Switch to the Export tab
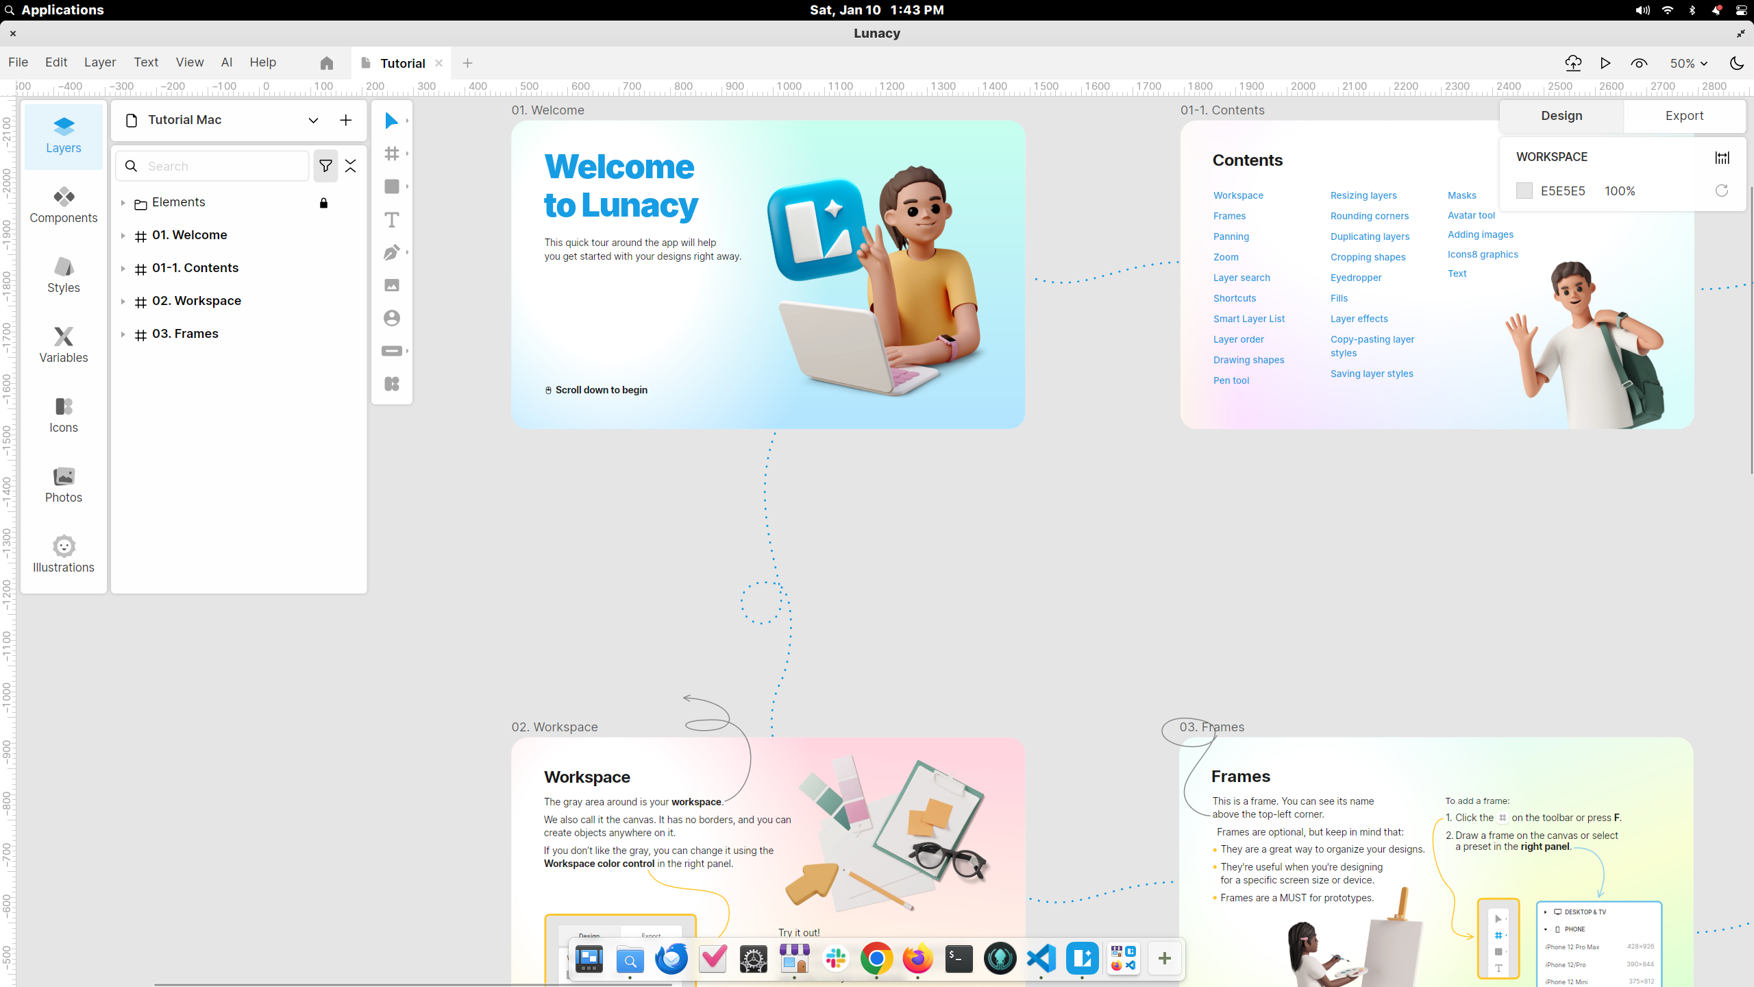 tap(1684, 116)
